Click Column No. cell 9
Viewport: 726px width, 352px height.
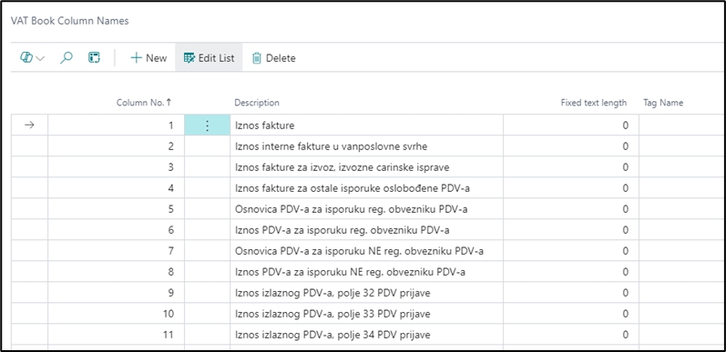click(x=117, y=293)
